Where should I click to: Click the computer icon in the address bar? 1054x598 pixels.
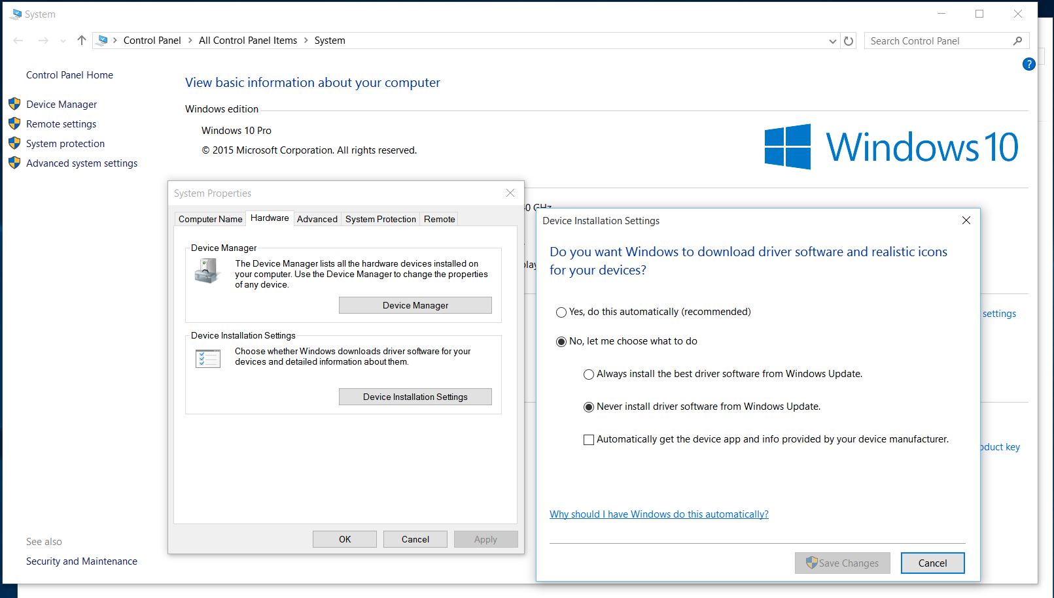(x=103, y=41)
